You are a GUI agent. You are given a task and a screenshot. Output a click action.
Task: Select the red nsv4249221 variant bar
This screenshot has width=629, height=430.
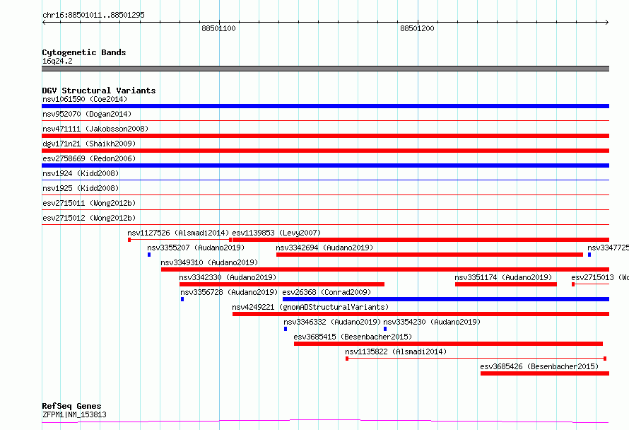[421, 315]
